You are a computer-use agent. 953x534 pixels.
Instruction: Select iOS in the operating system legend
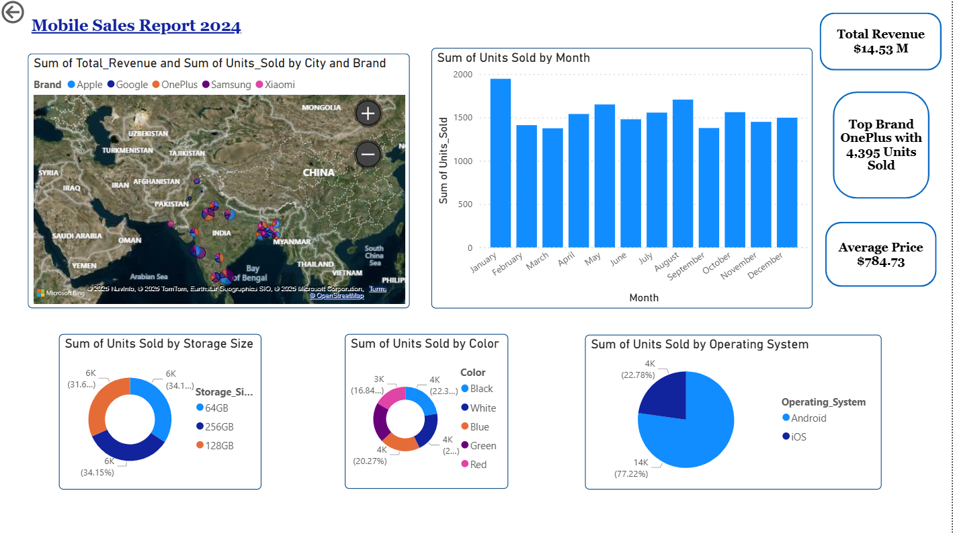click(794, 436)
